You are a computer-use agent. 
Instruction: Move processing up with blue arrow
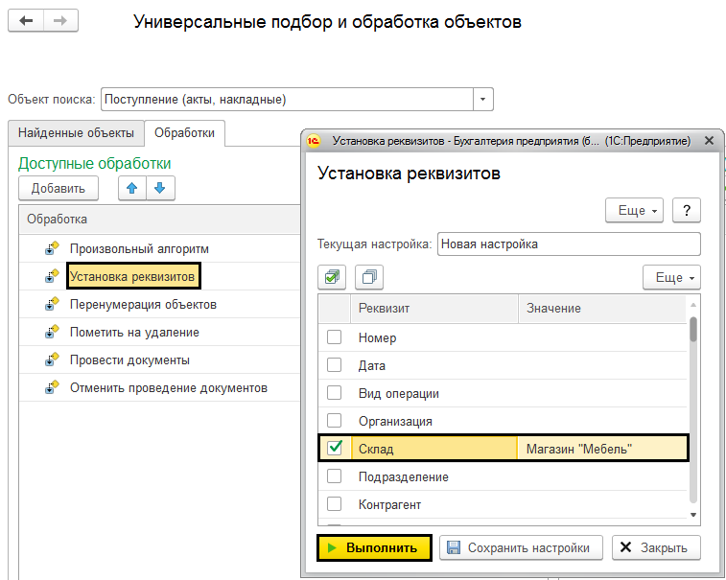tap(132, 188)
